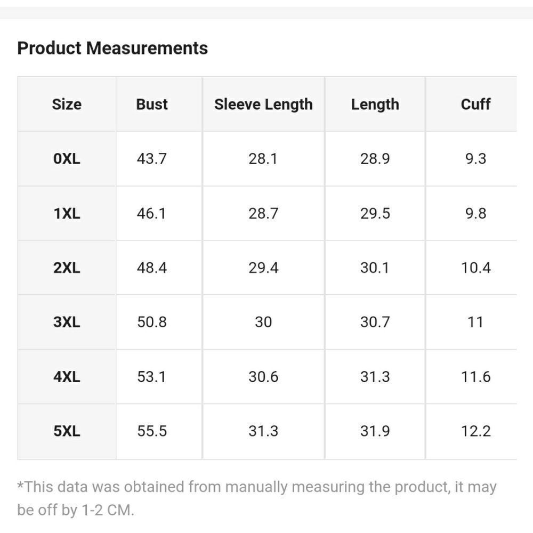Click the 30.1 length value for 2XL

click(375, 268)
